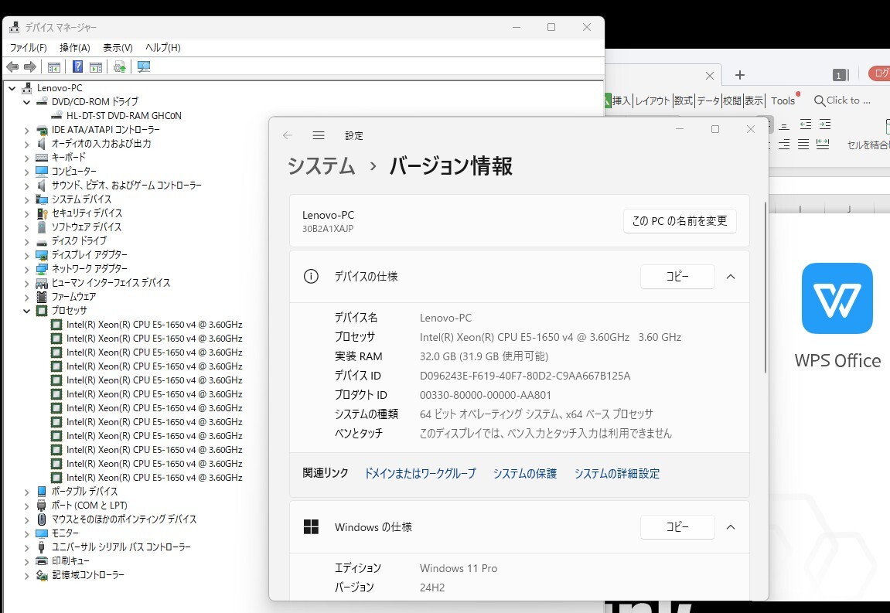Screen dimensions: 890x613
Task: Select the ポート (COM と LPT) tree item
Action: pos(90,505)
